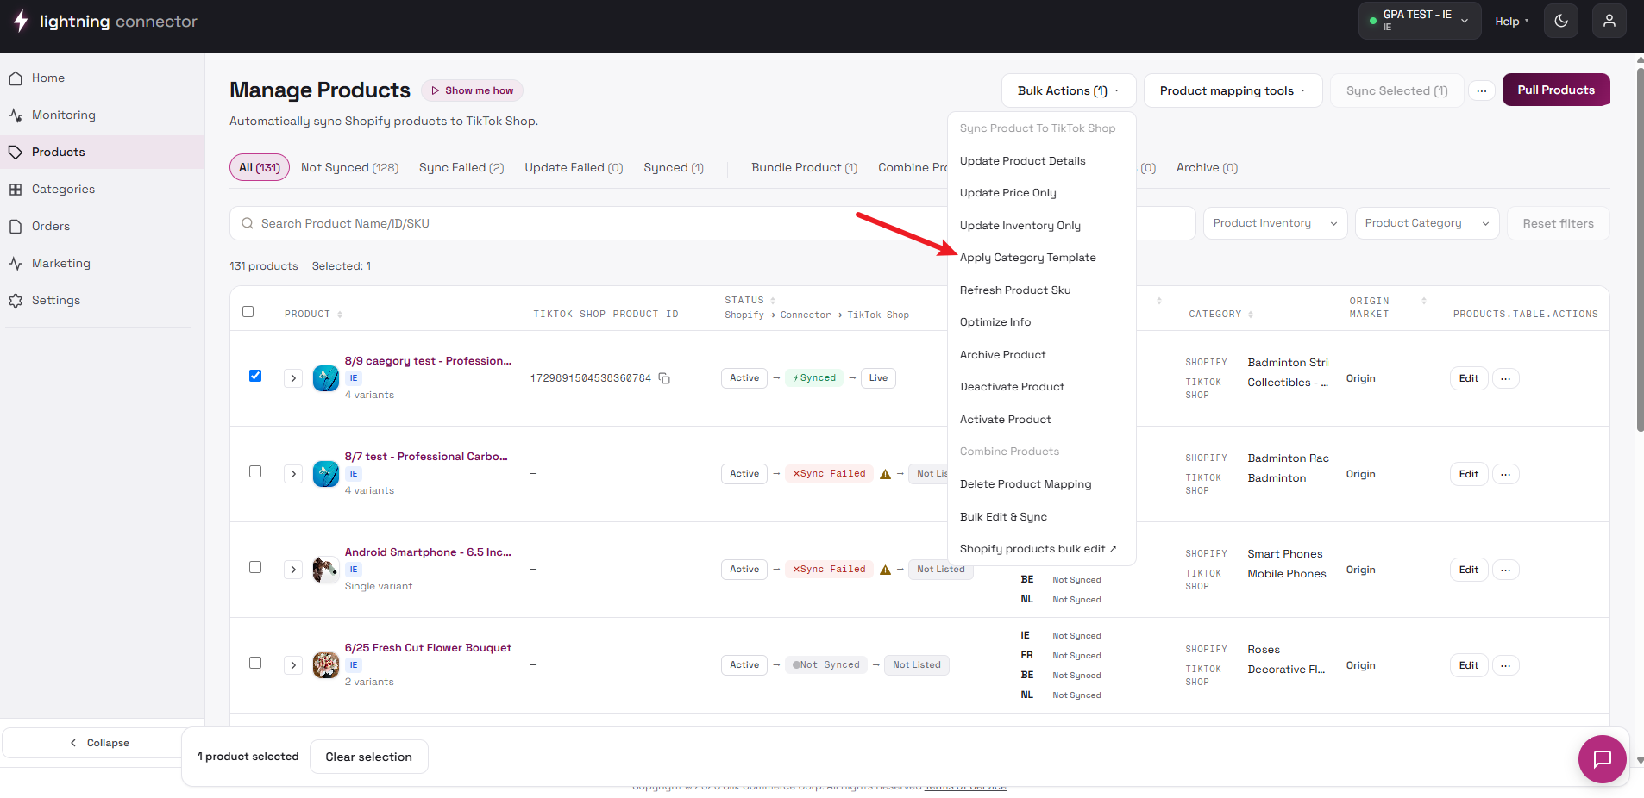The image size is (1644, 798).
Task: Click Edit for 8/7 test product
Action: [x=1469, y=474]
